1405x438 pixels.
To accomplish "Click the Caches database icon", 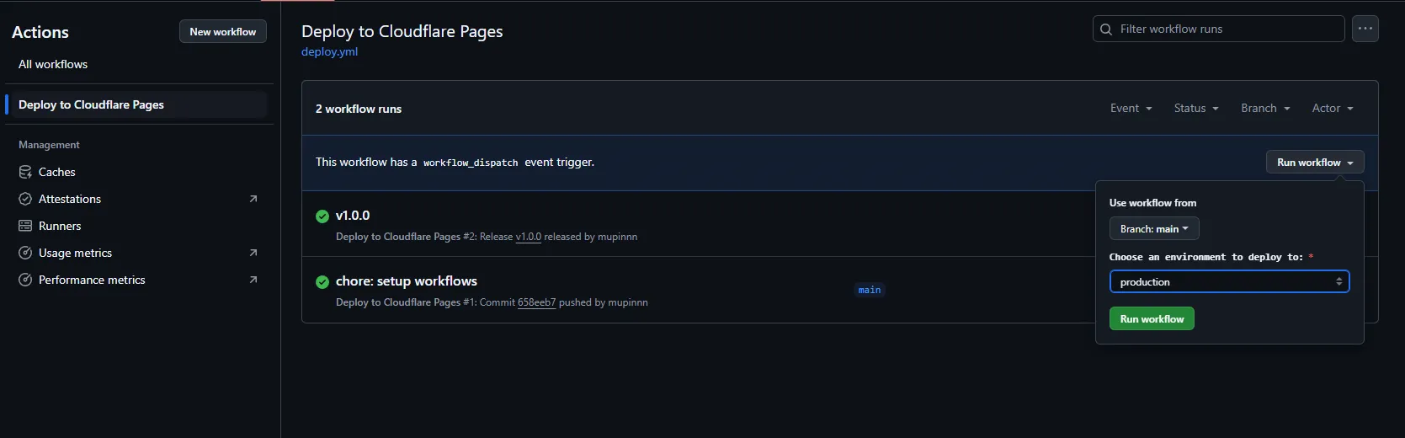I will 25,172.
